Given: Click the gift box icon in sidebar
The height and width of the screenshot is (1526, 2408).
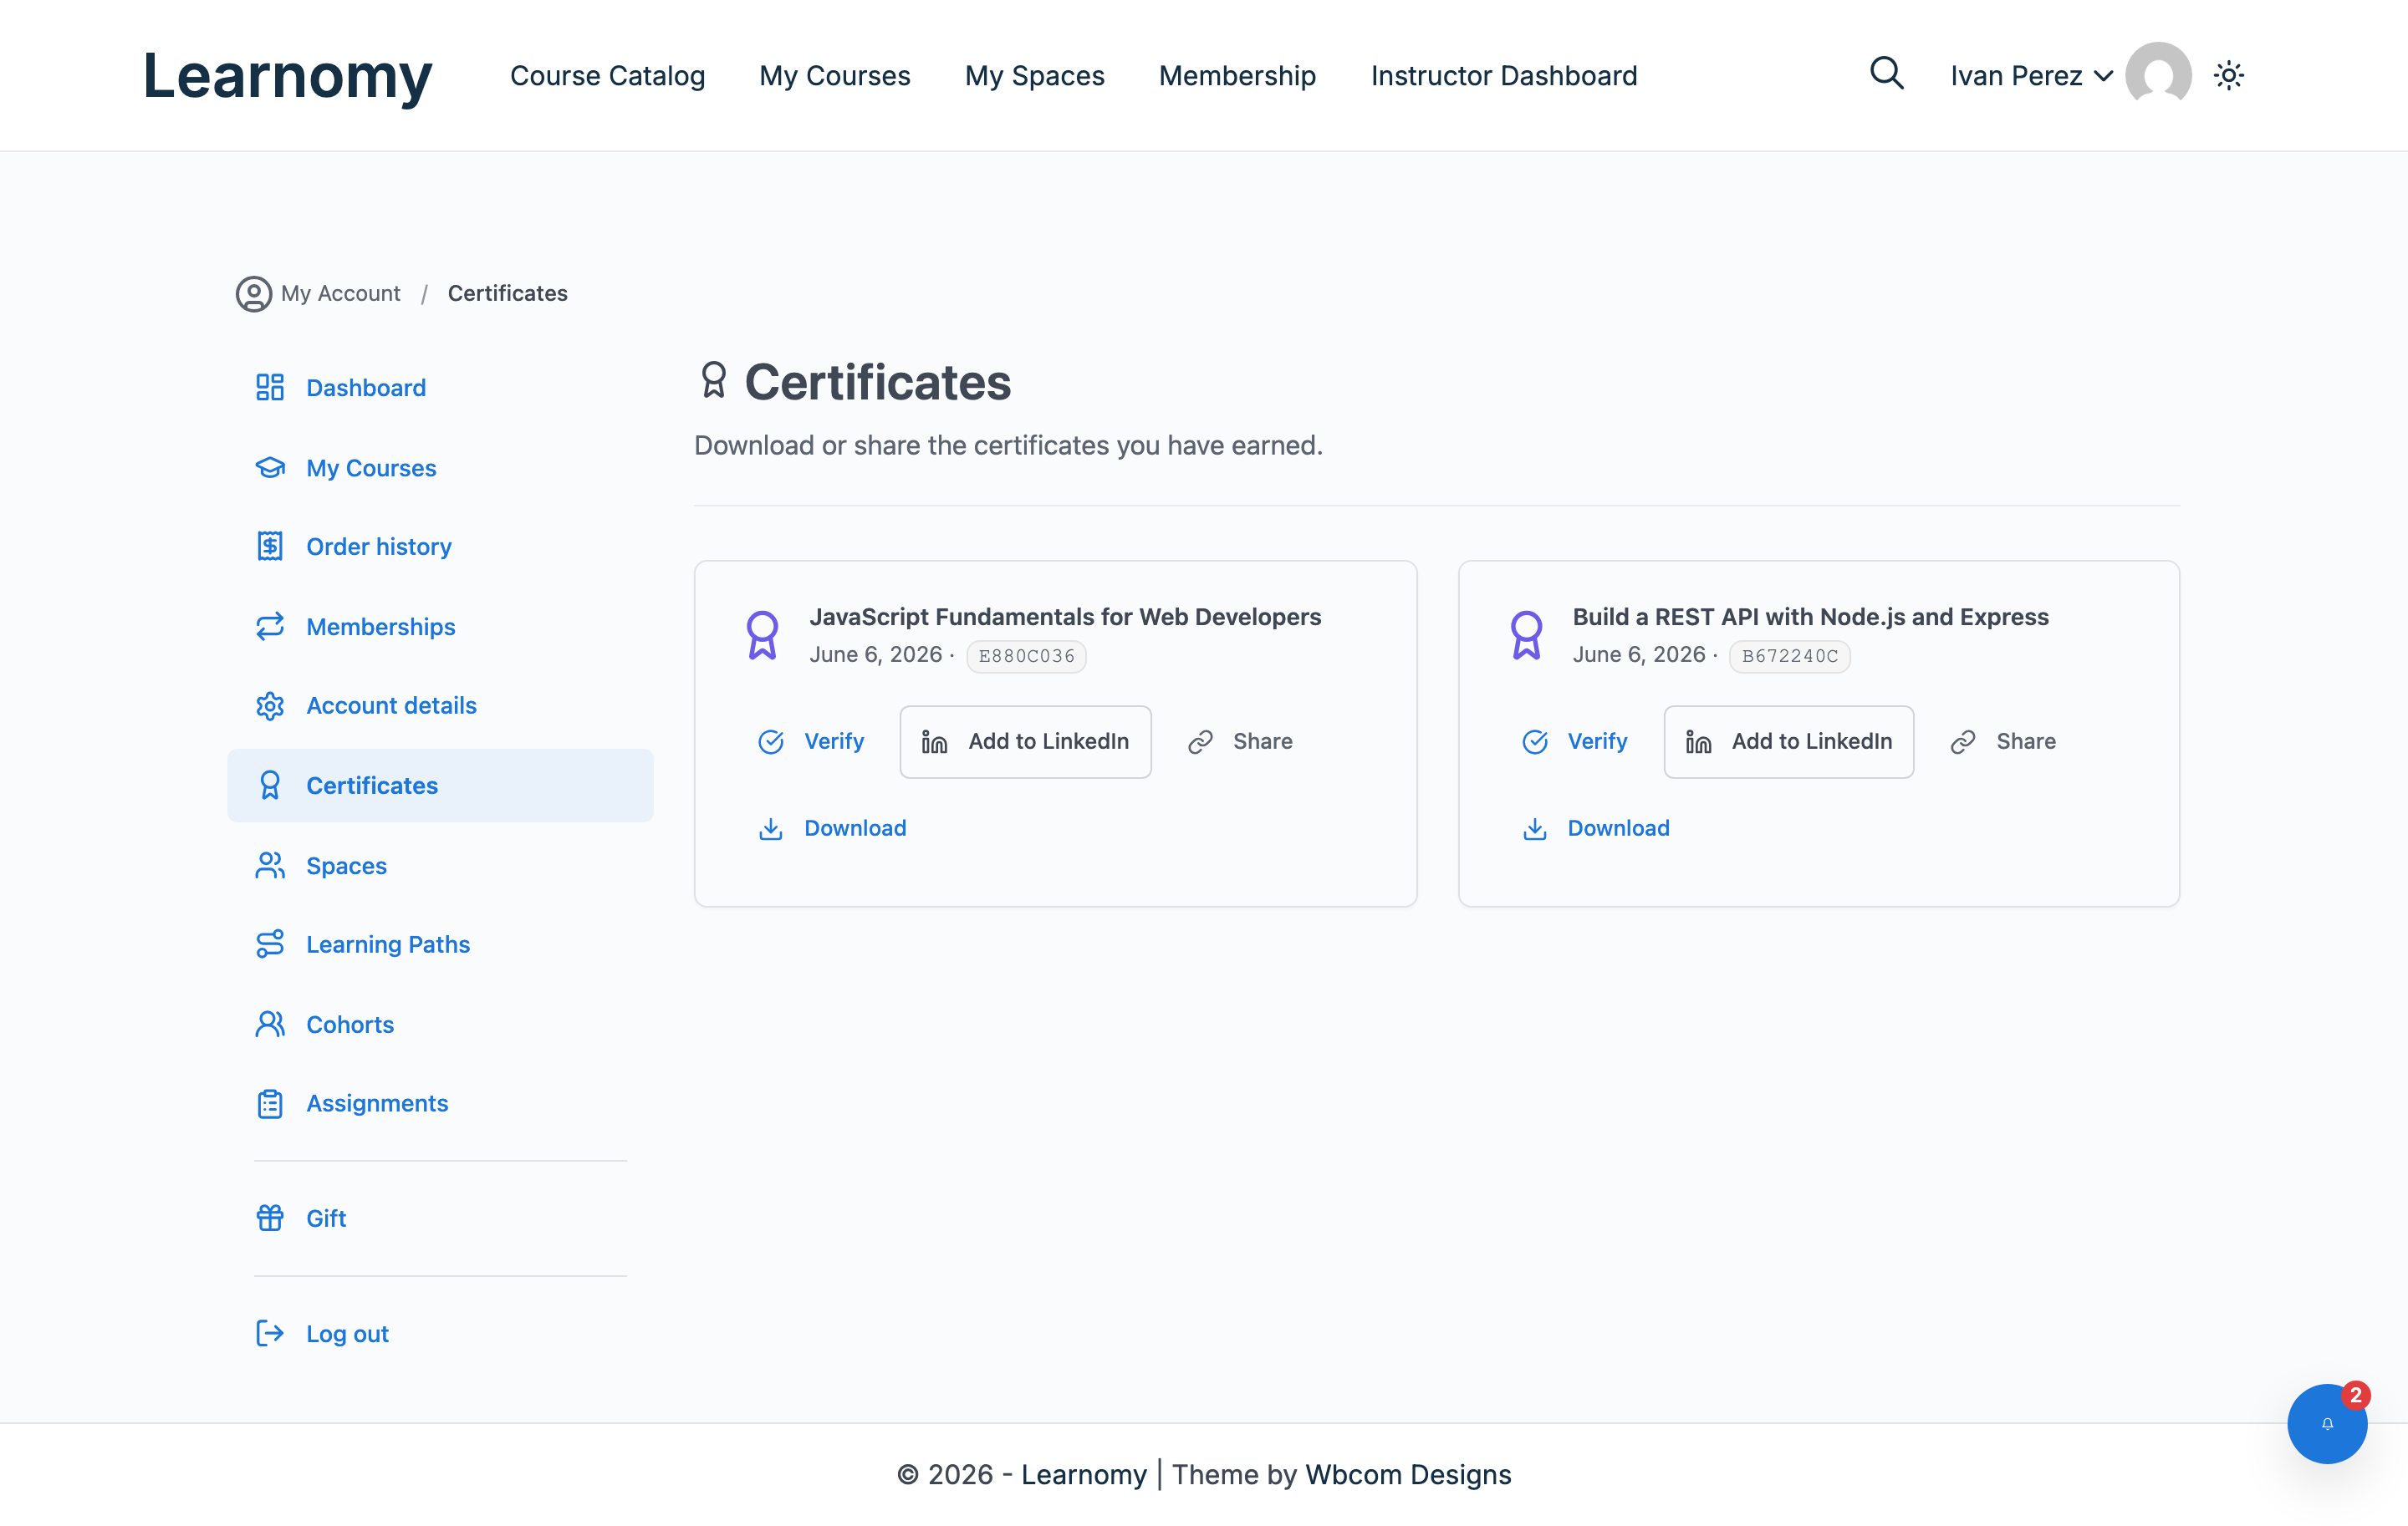Looking at the screenshot, I should (270, 1217).
